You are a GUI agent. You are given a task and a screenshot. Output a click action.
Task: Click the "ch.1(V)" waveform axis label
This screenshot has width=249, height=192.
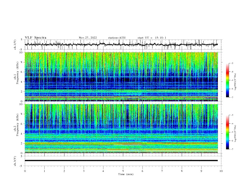pos(15,45)
